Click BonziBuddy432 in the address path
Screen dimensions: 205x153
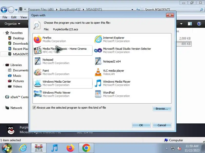(x=70, y=9)
